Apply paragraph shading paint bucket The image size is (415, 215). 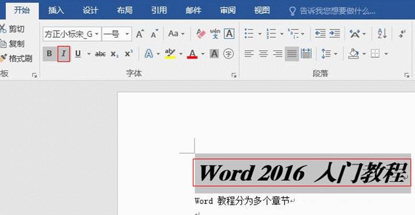pos(354,54)
